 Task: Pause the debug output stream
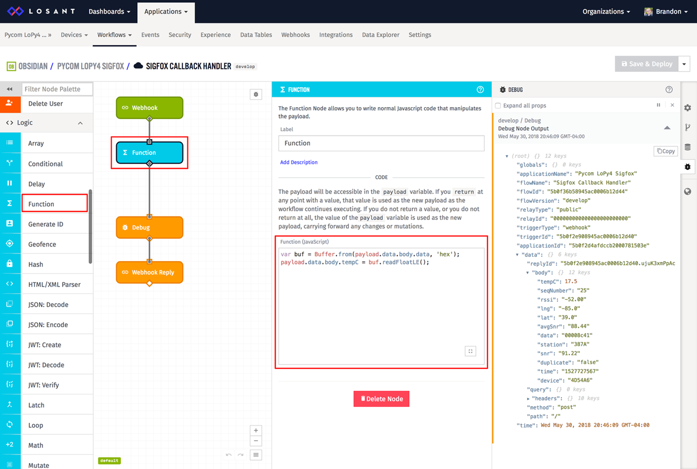pos(658,106)
